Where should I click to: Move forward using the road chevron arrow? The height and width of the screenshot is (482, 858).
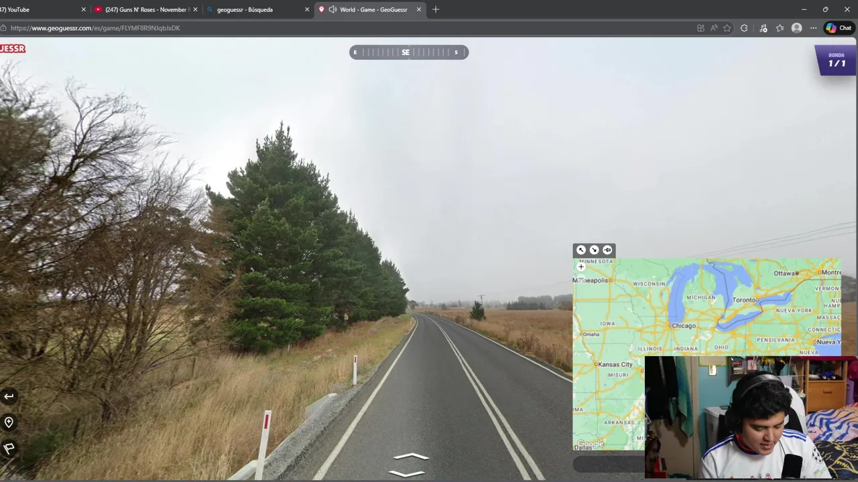click(x=410, y=457)
